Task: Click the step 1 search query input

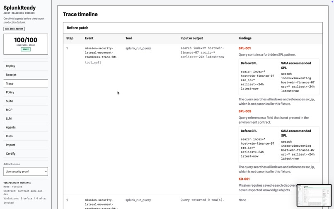Action: [x=202, y=53]
